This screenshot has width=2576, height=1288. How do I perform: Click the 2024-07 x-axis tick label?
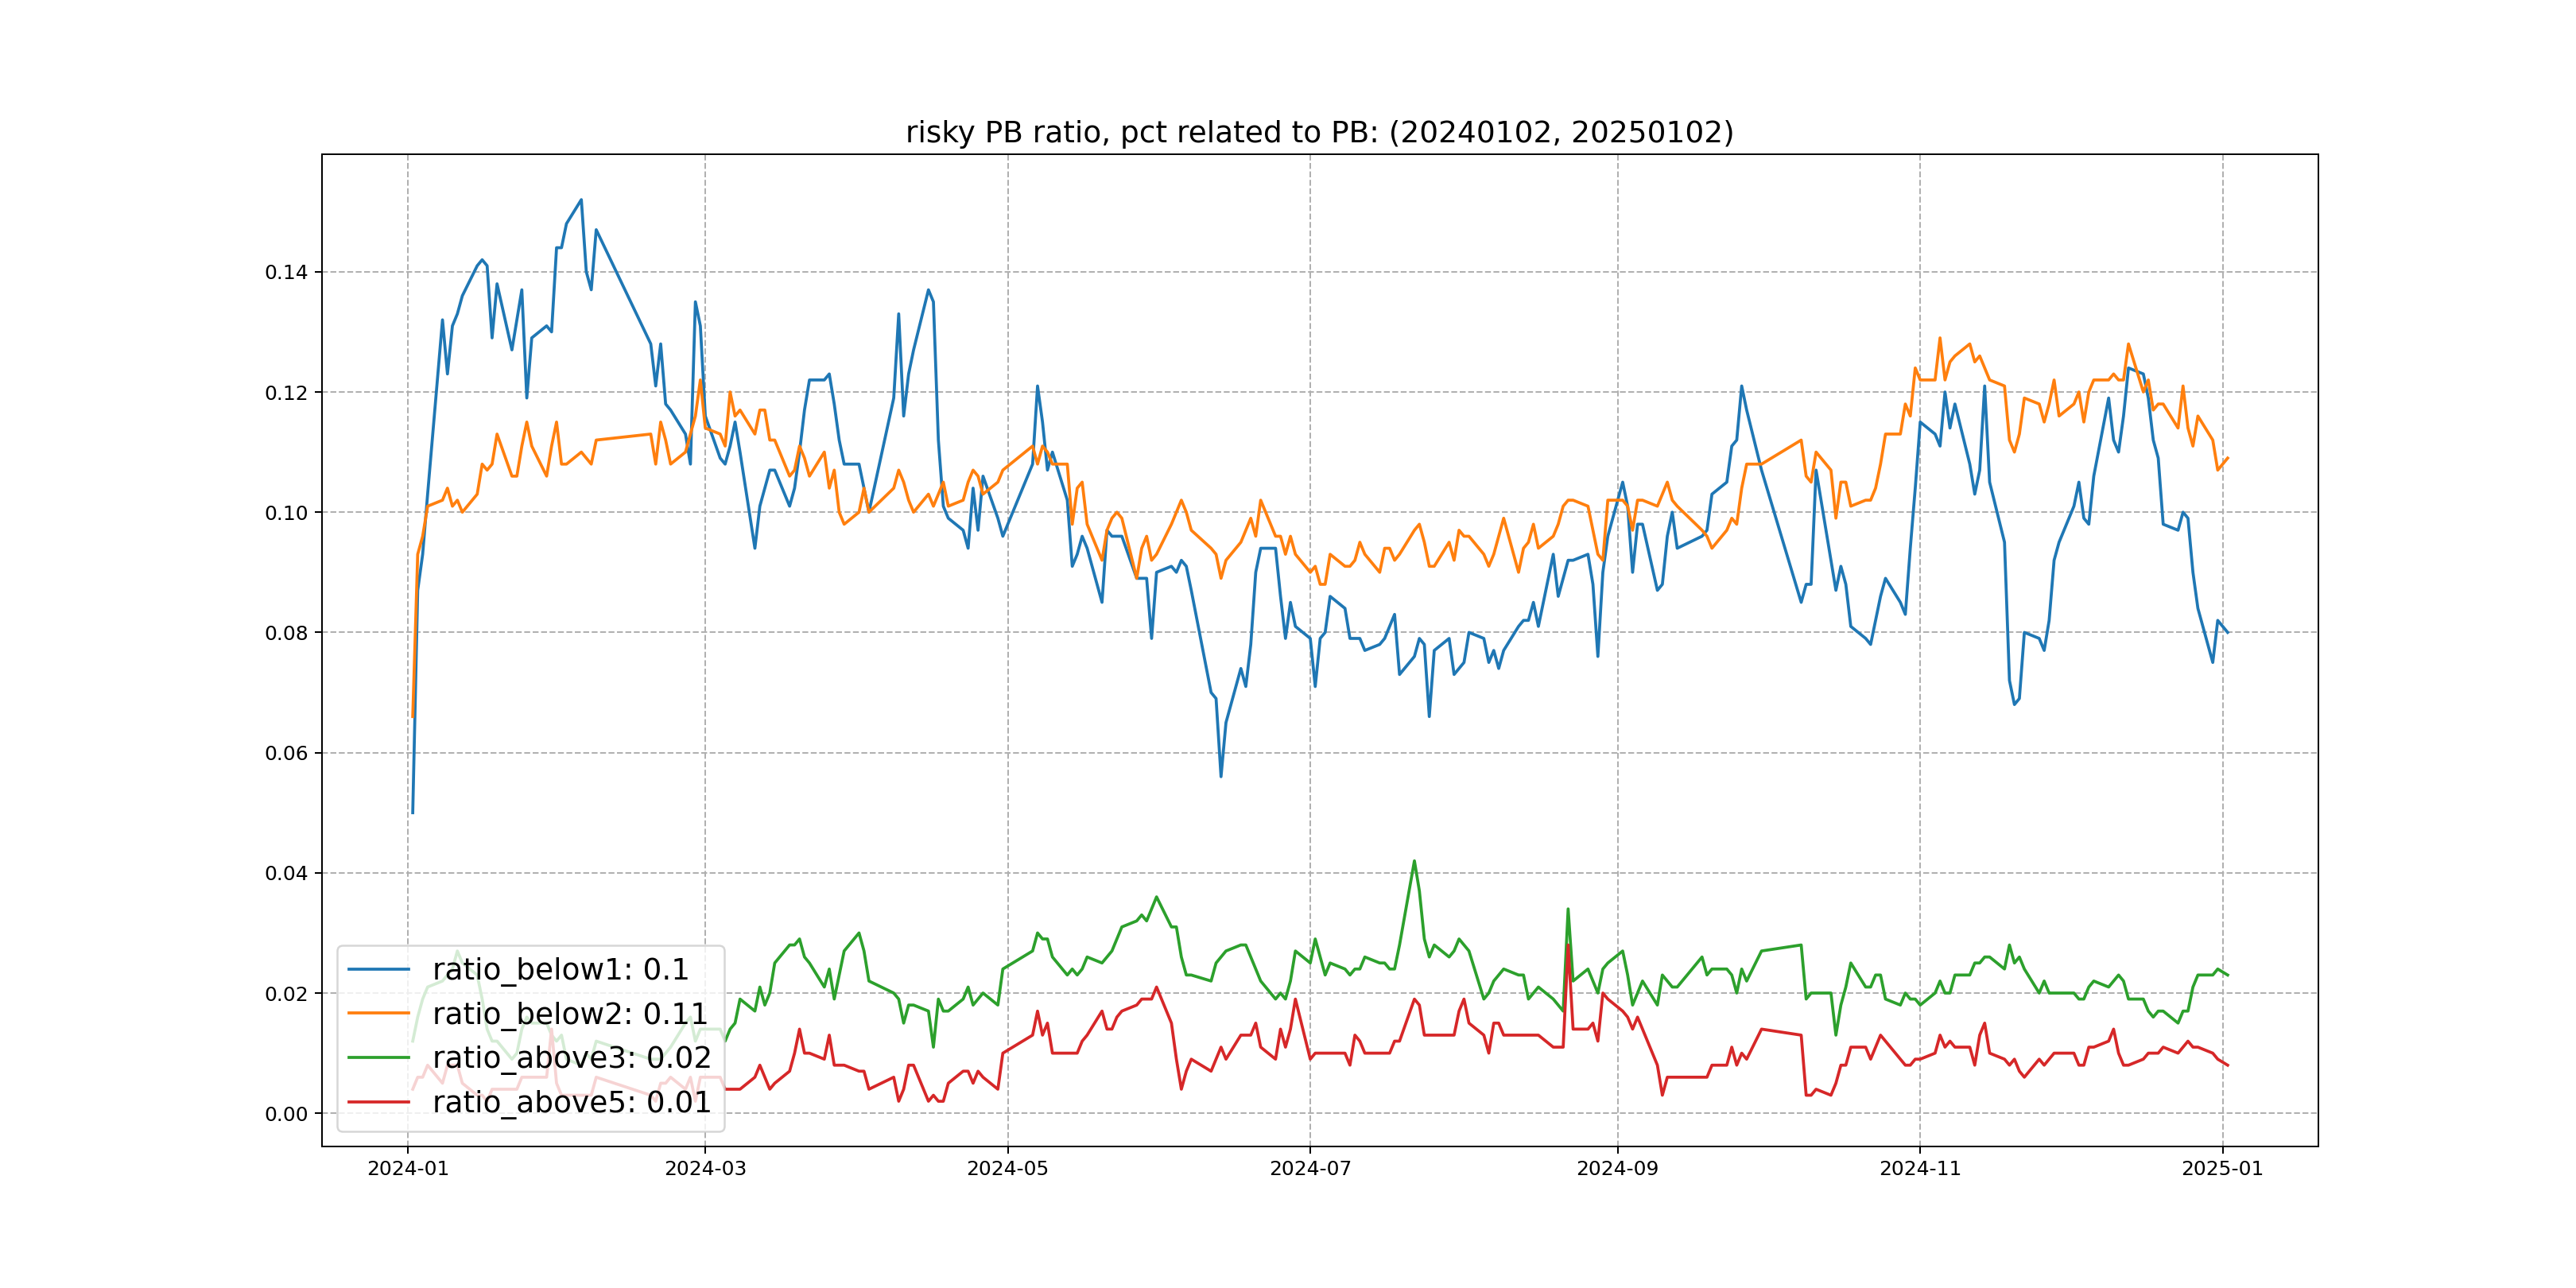1310,1169
